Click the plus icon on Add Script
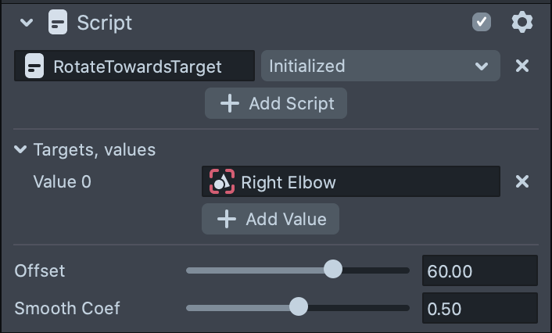 tap(230, 103)
